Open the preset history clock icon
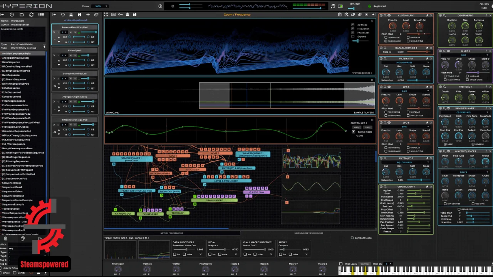The image size is (493, 277). [12, 15]
